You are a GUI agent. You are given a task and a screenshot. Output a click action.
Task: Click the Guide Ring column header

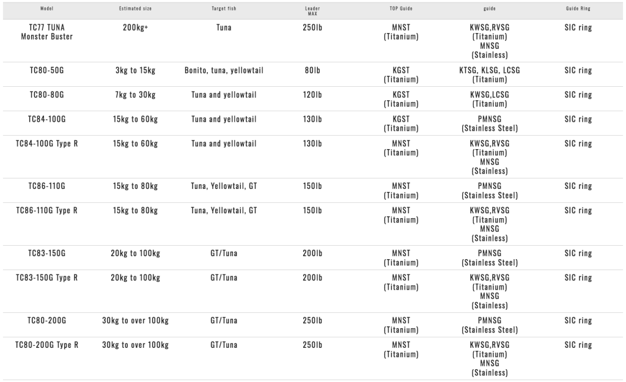[578, 9]
